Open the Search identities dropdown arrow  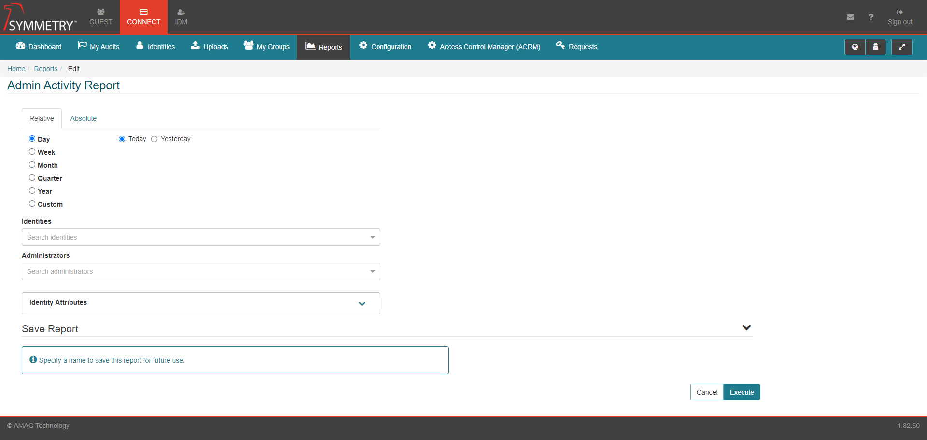pyautogui.click(x=372, y=237)
